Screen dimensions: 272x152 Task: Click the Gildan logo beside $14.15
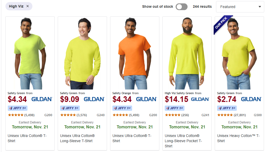pyautogui.click(x=200, y=99)
